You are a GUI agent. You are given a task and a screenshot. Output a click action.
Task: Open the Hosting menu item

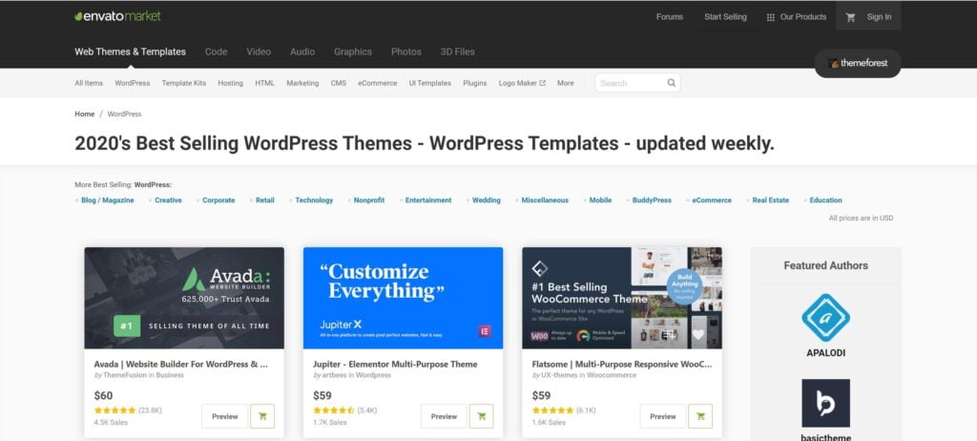[x=231, y=83]
